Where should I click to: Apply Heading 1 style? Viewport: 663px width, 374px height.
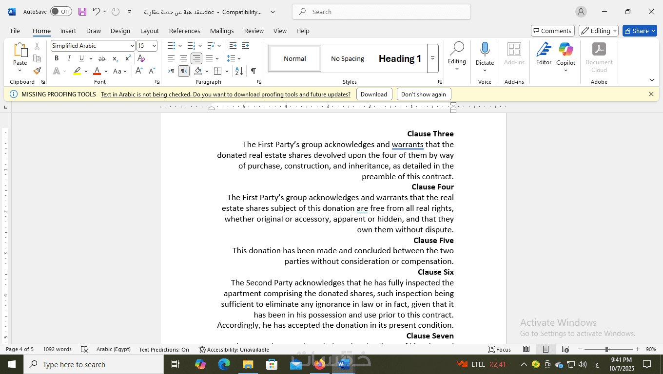(400, 58)
